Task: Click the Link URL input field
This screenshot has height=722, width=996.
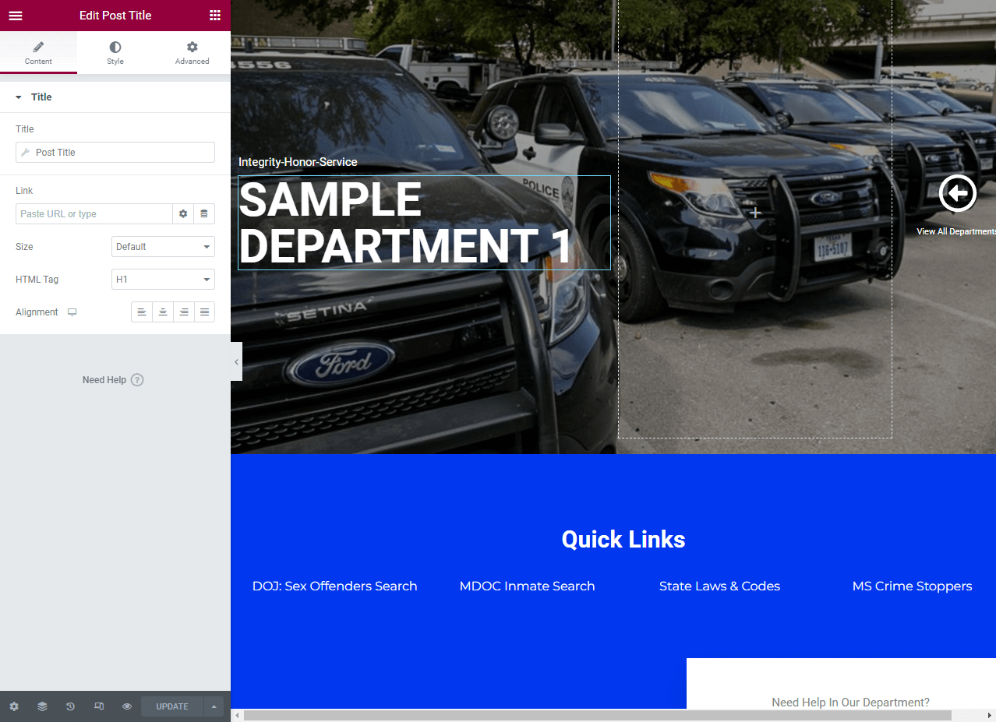Action: 94,214
